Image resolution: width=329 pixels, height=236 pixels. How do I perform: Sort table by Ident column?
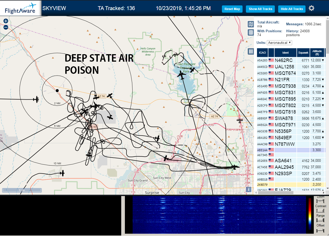[x=285, y=53]
